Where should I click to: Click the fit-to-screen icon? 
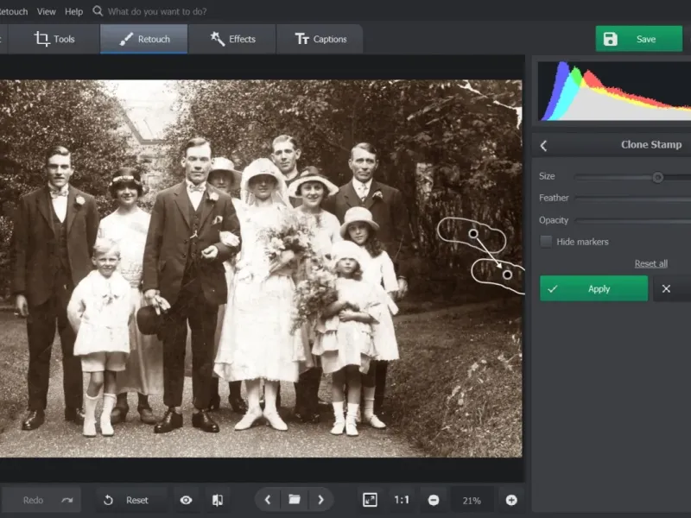(x=370, y=500)
